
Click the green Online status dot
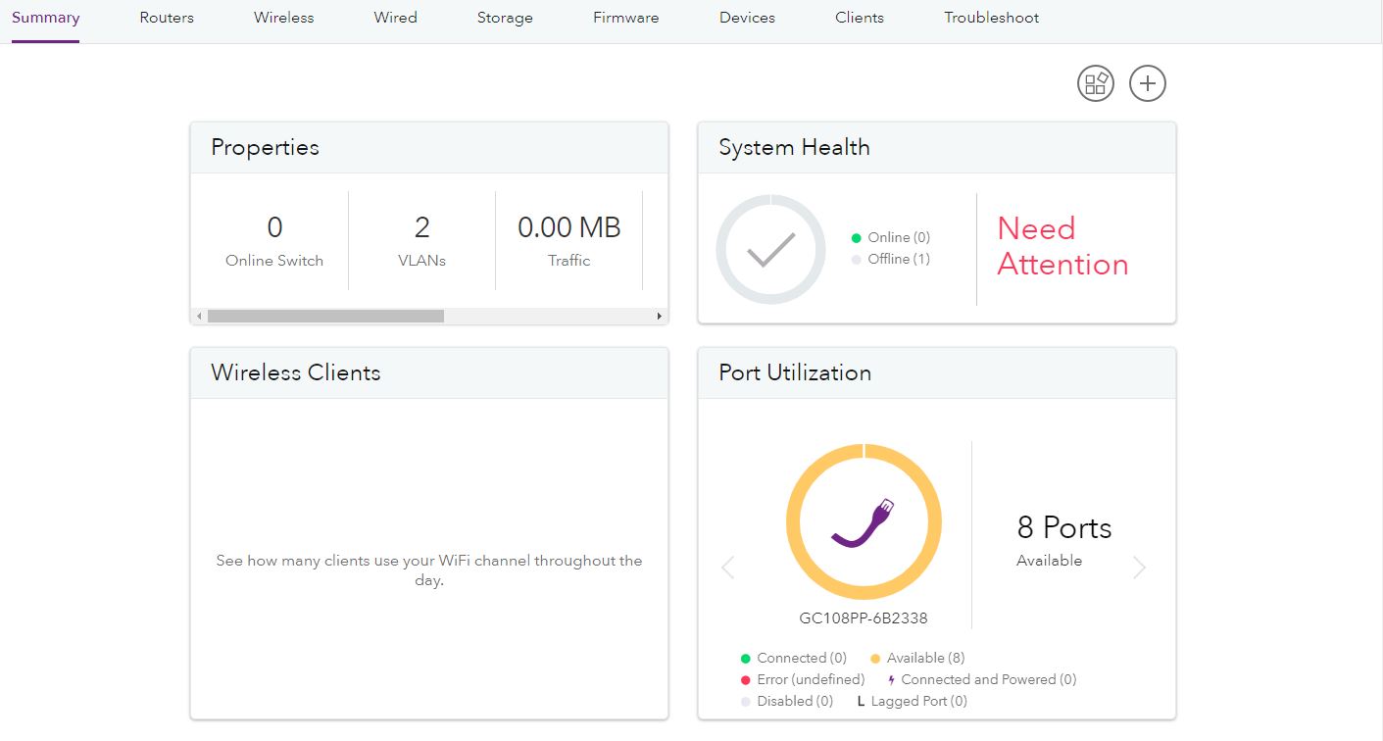coord(857,237)
